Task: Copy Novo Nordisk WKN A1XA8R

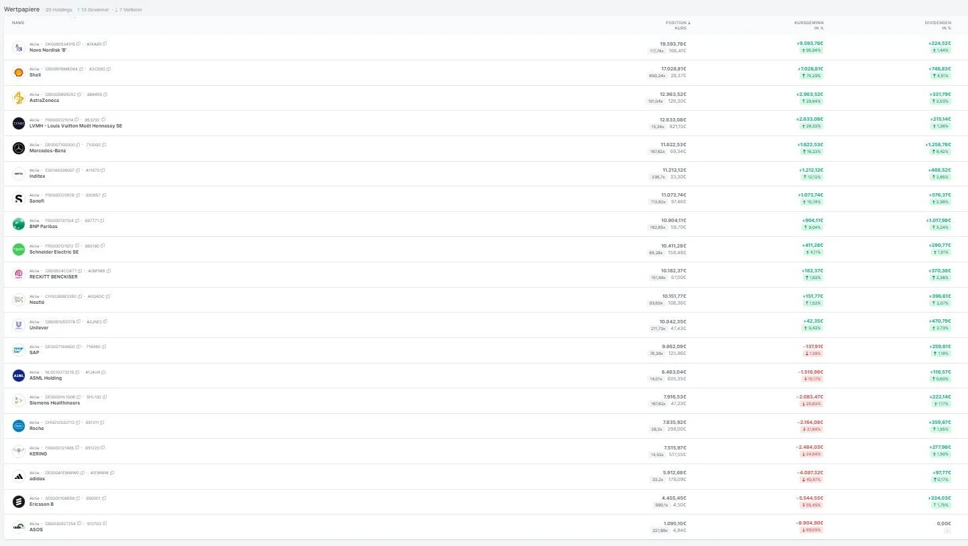Action: 105,44
